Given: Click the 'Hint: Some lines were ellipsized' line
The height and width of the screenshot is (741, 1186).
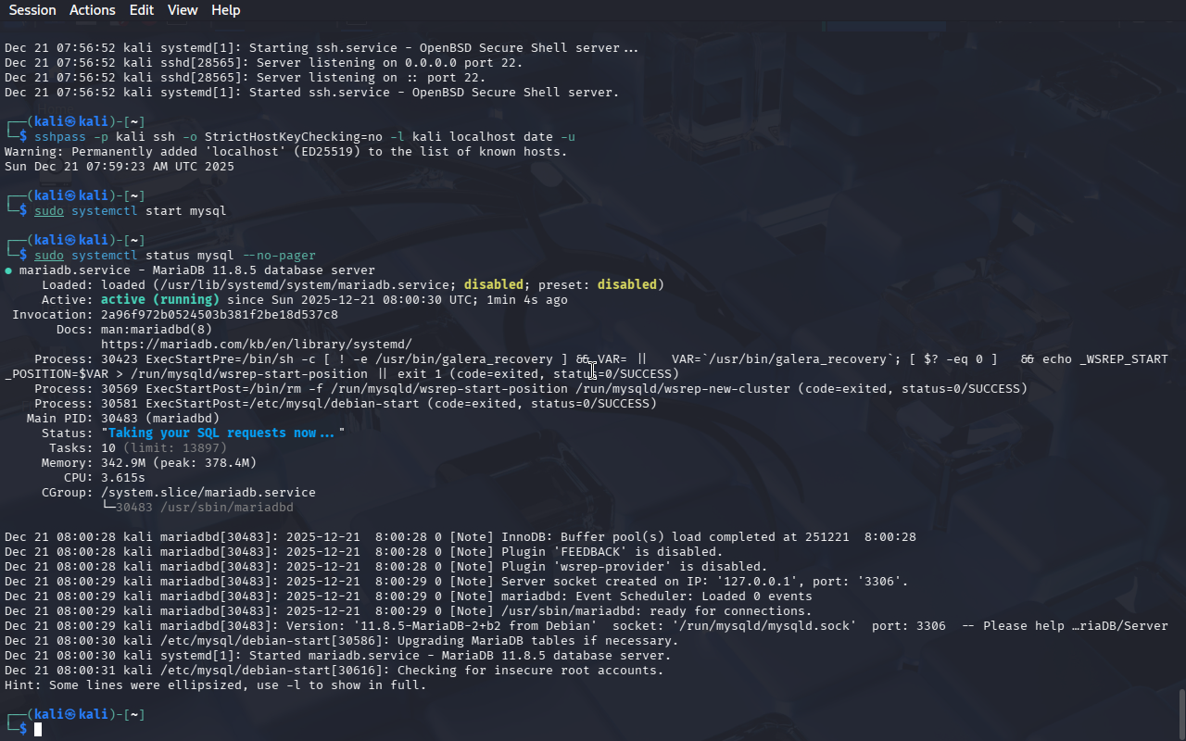Looking at the screenshot, I should tap(216, 685).
